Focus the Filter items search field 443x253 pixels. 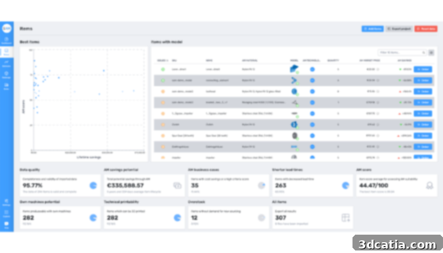[x=402, y=52]
